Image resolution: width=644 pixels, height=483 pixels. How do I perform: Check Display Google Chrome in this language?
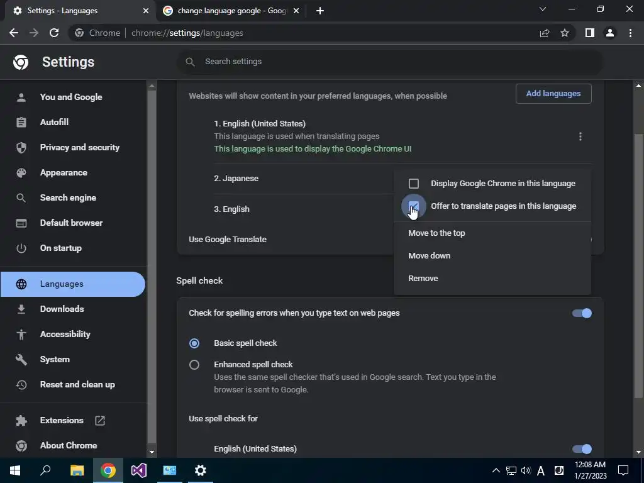click(x=414, y=184)
